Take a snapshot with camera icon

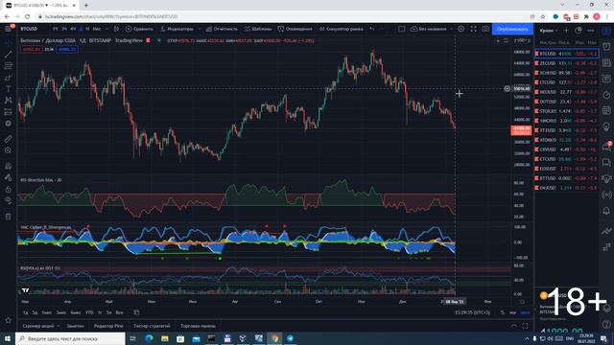tap(485, 29)
